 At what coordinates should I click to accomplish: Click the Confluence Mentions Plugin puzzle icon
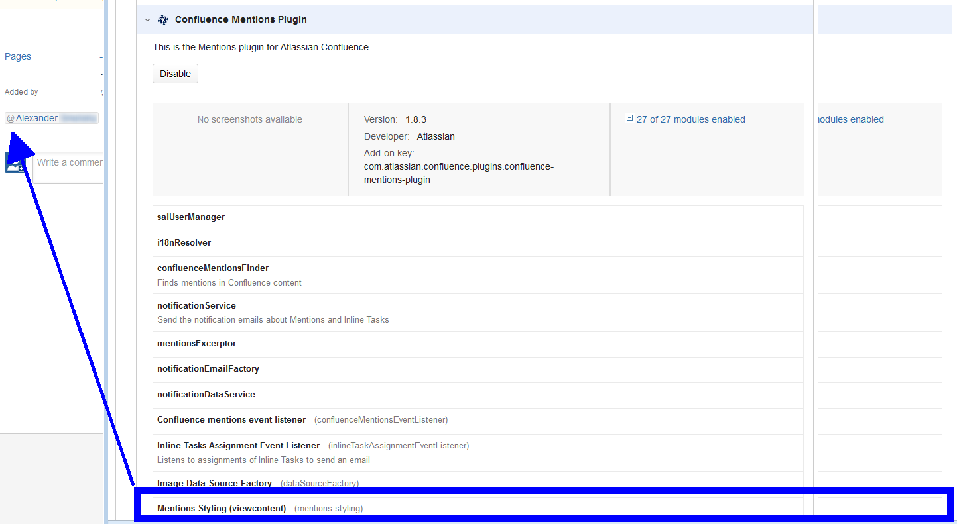163,20
